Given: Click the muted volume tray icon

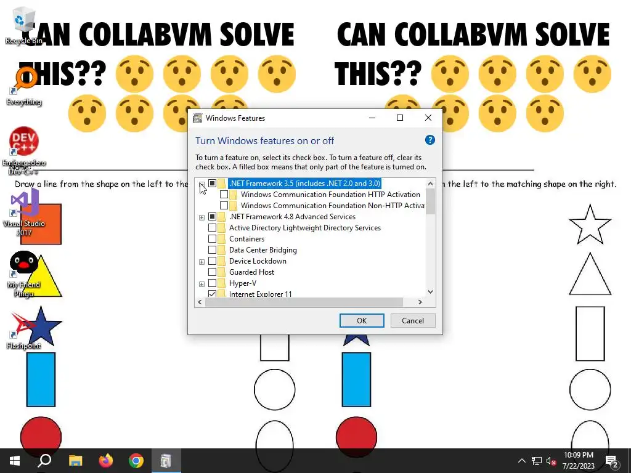Looking at the screenshot, I should coord(551,461).
